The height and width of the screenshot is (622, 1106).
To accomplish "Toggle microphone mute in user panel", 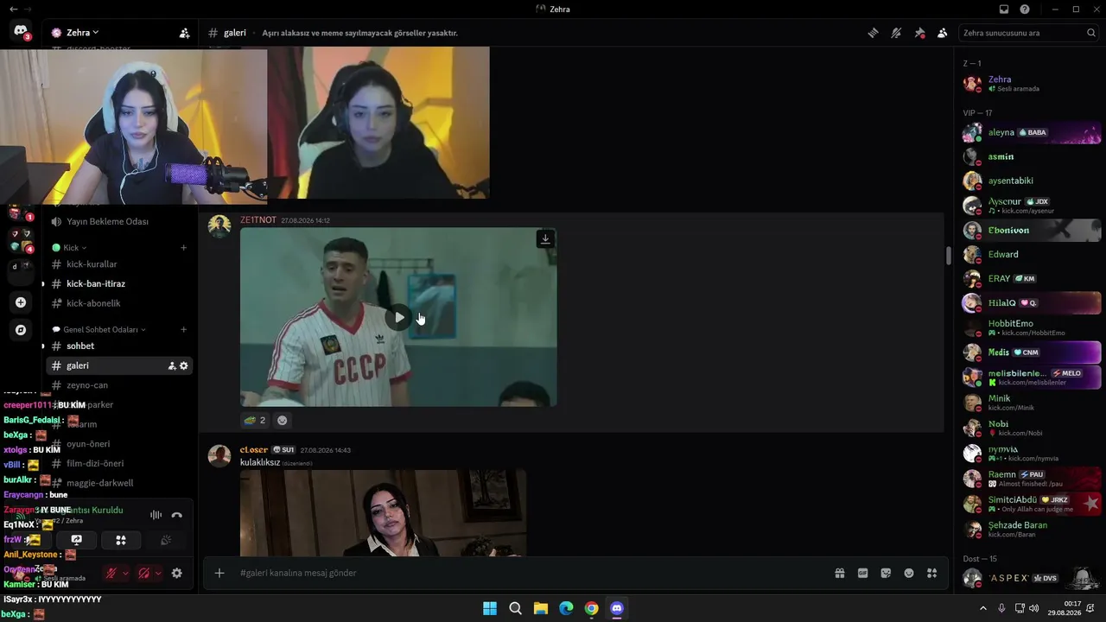I will [111, 573].
